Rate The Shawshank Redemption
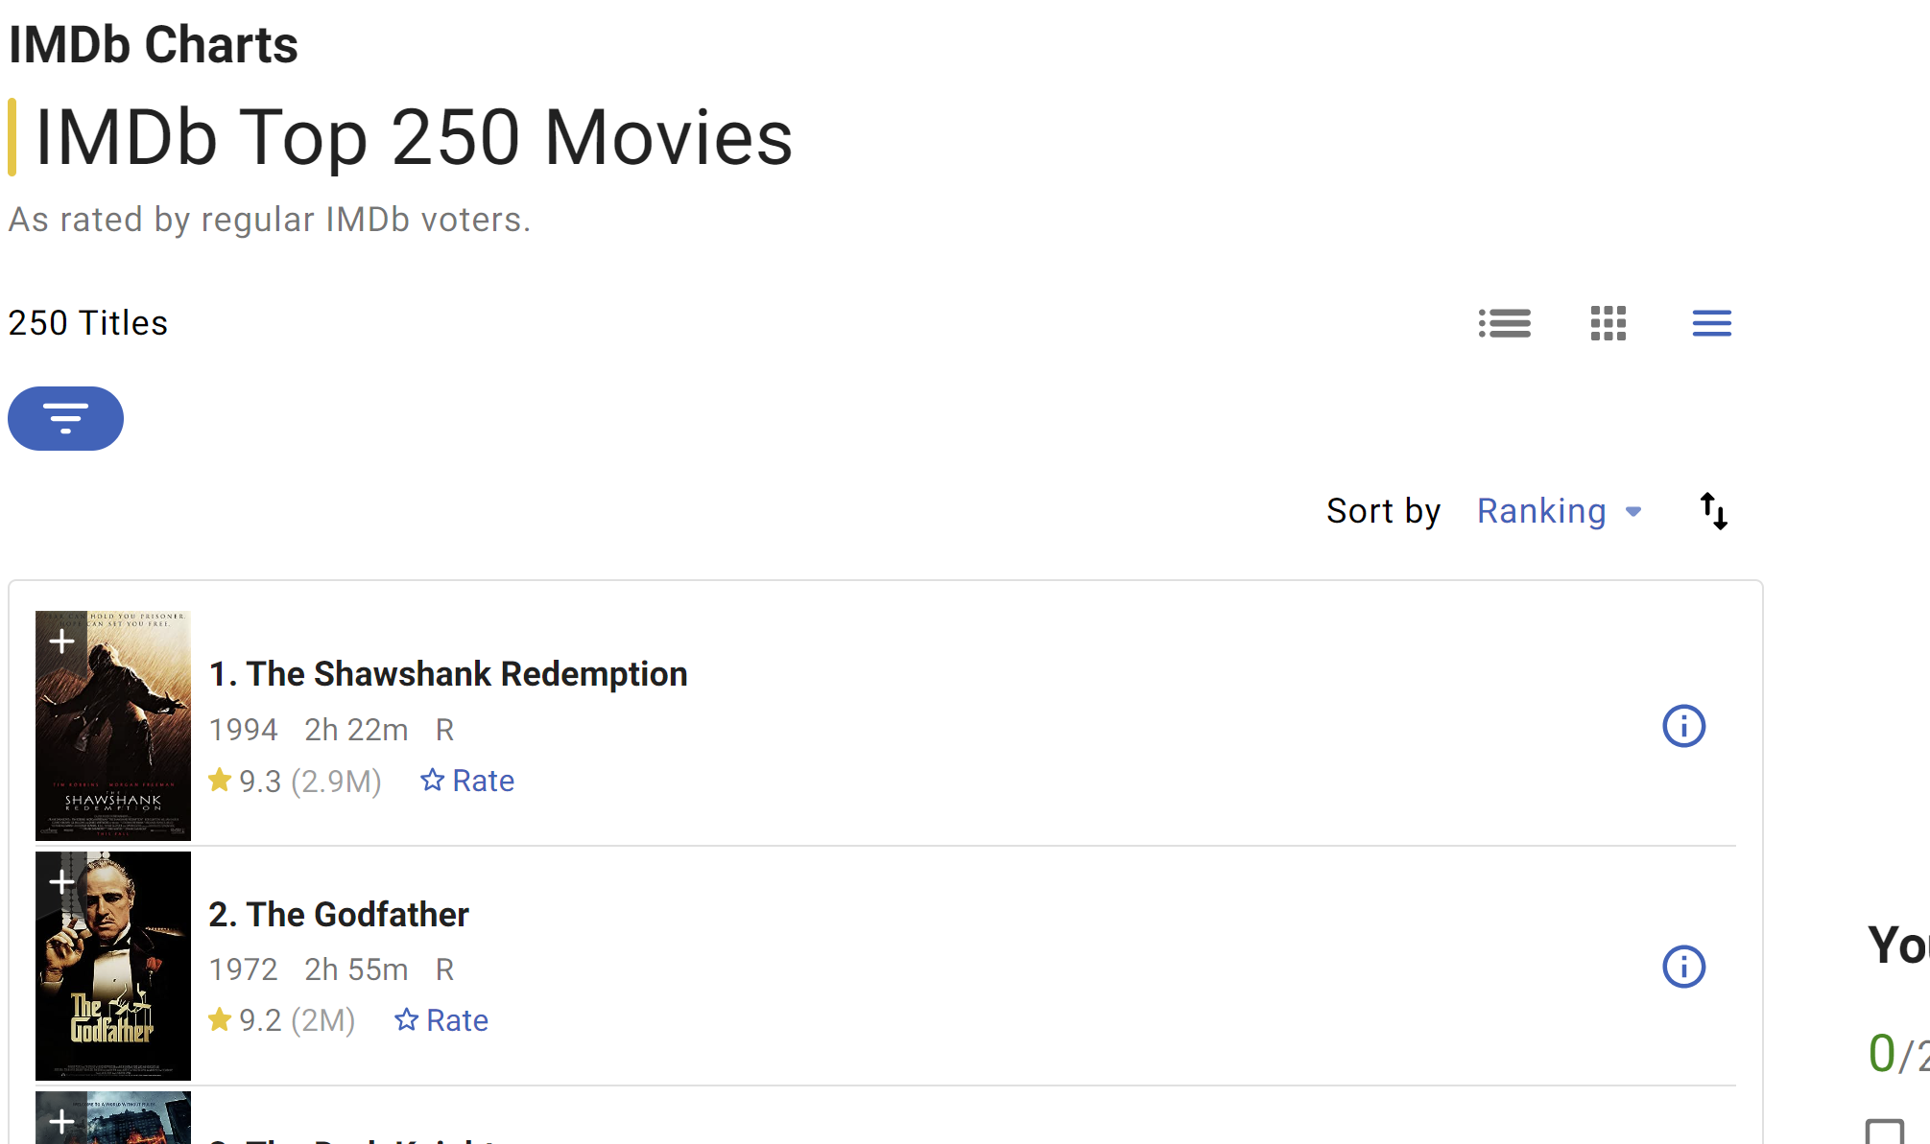 click(467, 781)
